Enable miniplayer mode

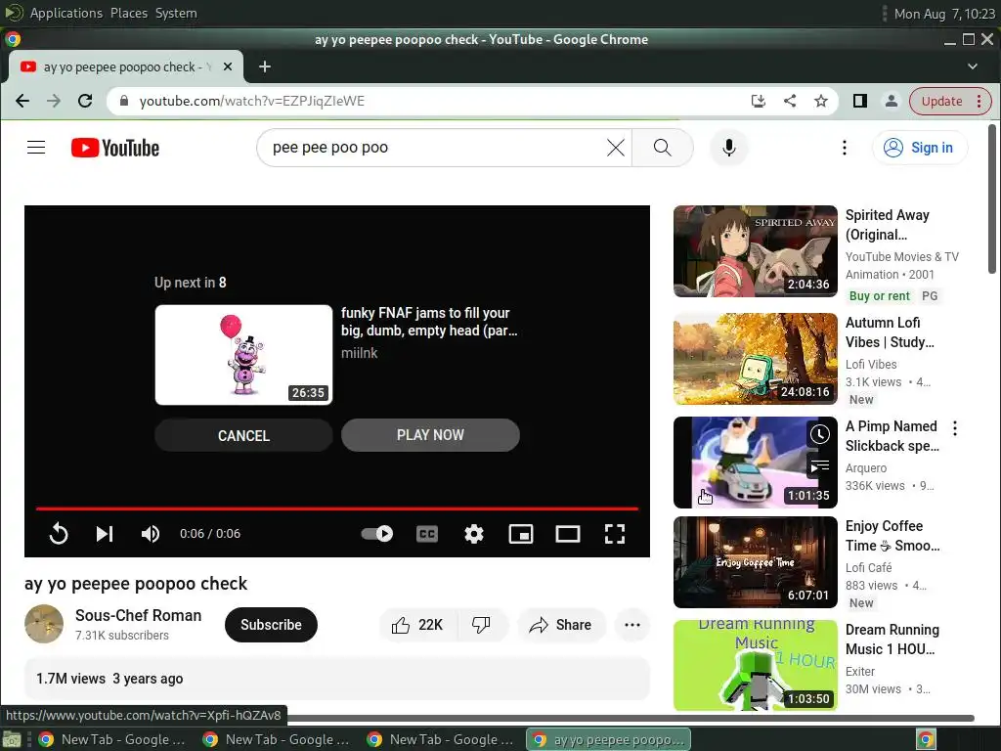(521, 534)
